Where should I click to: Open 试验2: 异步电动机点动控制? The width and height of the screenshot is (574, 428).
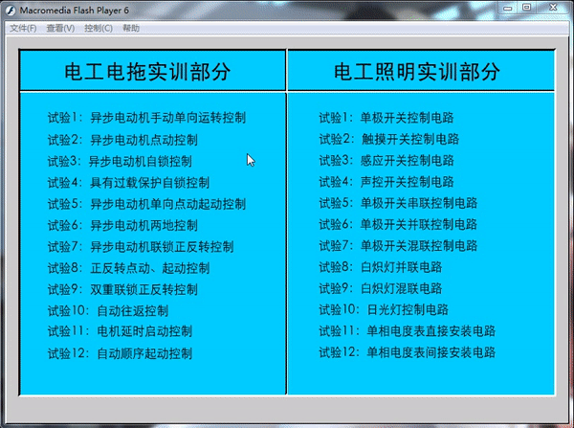click(x=122, y=140)
